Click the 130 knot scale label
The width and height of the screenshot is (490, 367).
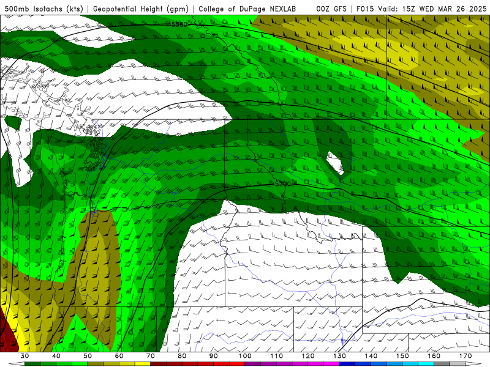[340, 356]
